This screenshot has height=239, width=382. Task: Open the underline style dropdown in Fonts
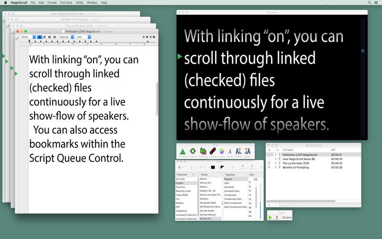tap(192, 167)
